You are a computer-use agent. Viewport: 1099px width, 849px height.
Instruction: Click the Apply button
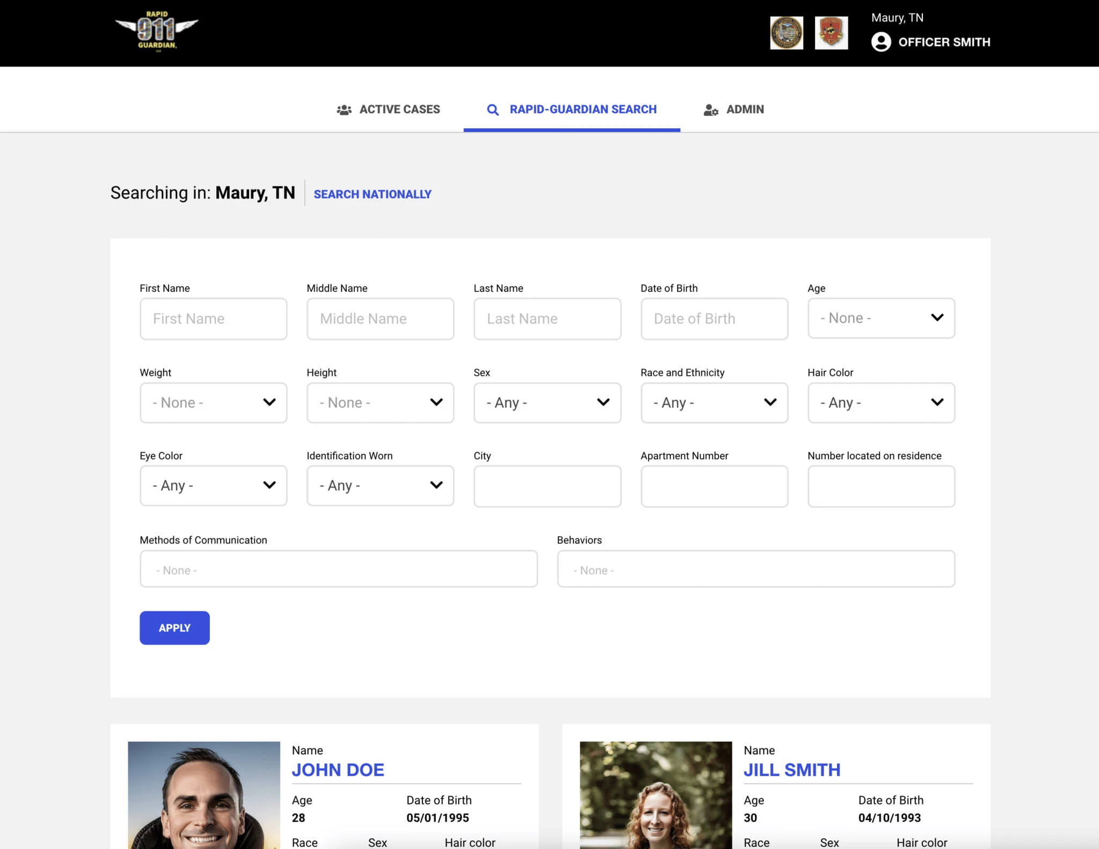(x=174, y=628)
